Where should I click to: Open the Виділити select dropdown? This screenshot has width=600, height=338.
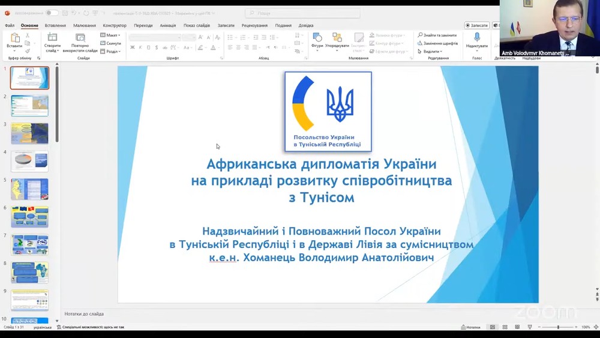(430, 51)
